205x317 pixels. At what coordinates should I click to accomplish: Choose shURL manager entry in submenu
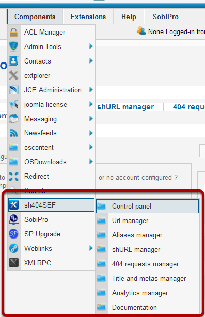pos(147,249)
